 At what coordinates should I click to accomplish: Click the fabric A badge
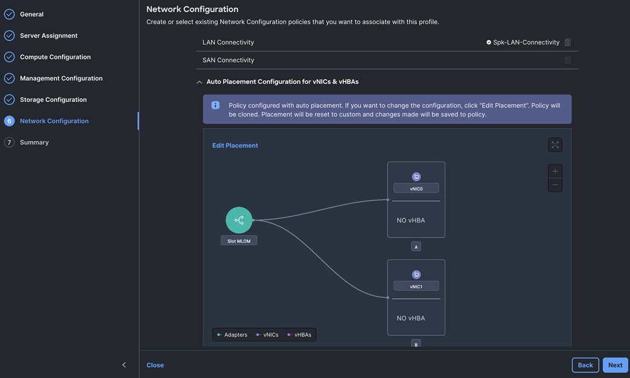[416, 247]
